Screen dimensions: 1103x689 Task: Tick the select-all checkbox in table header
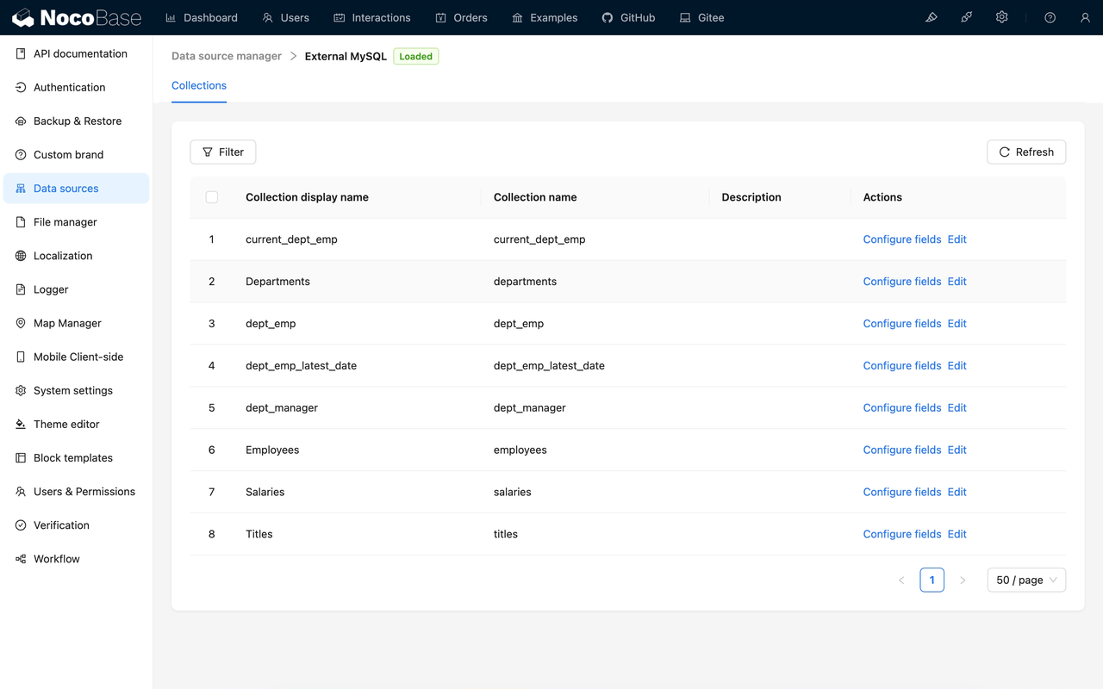tap(212, 197)
